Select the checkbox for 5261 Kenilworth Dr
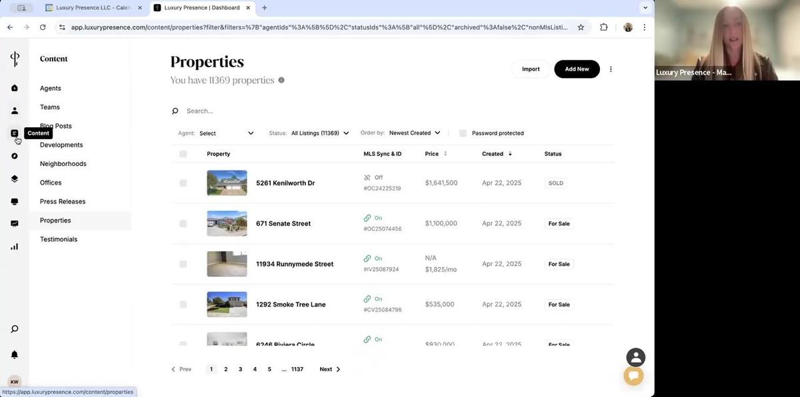The width and height of the screenshot is (800, 397). [x=183, y=183]
